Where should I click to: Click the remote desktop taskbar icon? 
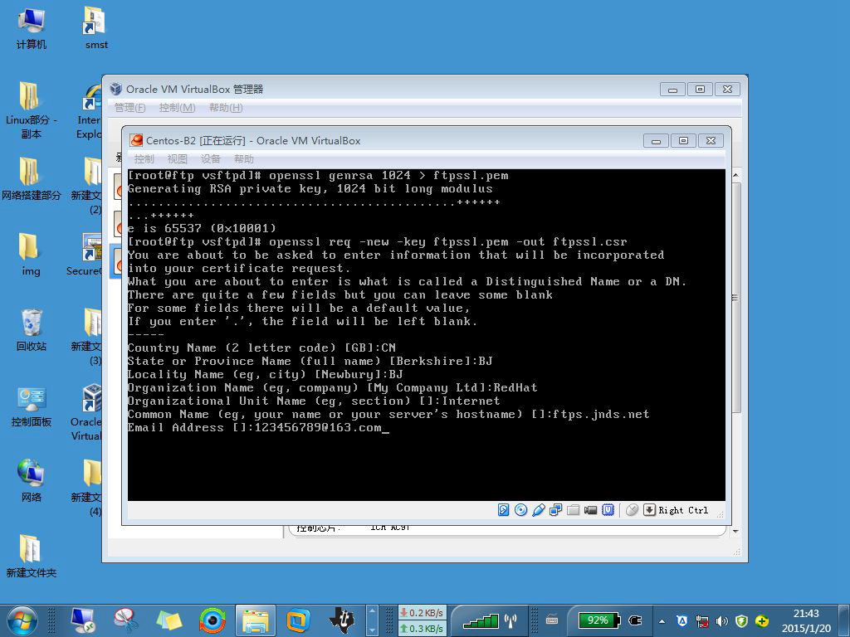pos(83,620)
